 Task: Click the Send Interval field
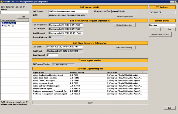point(52,55)
